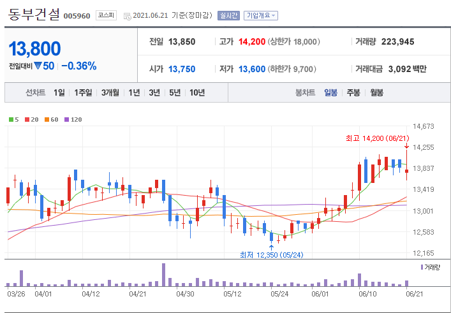Click the 저가 value 13,600
Image resolution: width=451 pixels, height=313 pixels.
tap(252, 69)
